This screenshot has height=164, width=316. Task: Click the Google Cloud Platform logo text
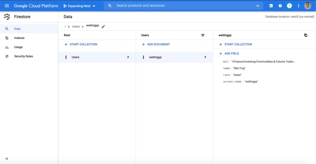[x=36, y=6]
